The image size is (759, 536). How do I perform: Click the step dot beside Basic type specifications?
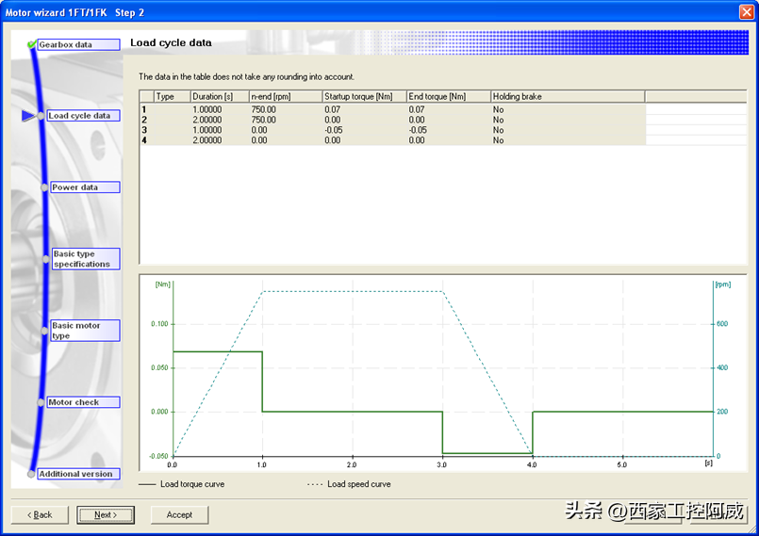coord(43,256)
